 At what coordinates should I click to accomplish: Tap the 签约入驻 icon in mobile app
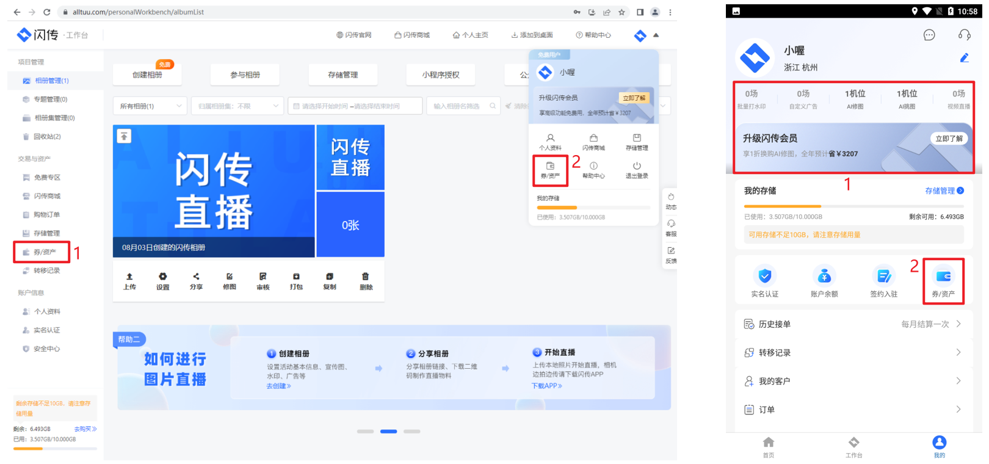[x=883, y=276]
